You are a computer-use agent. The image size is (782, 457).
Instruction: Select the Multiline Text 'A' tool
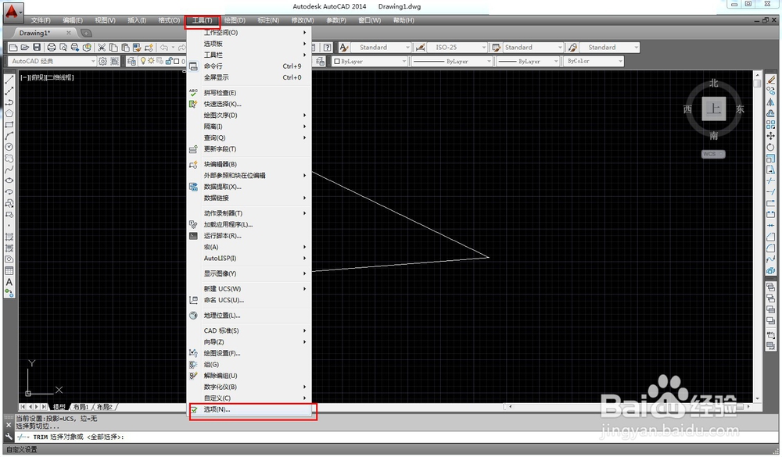pos(9,282)
